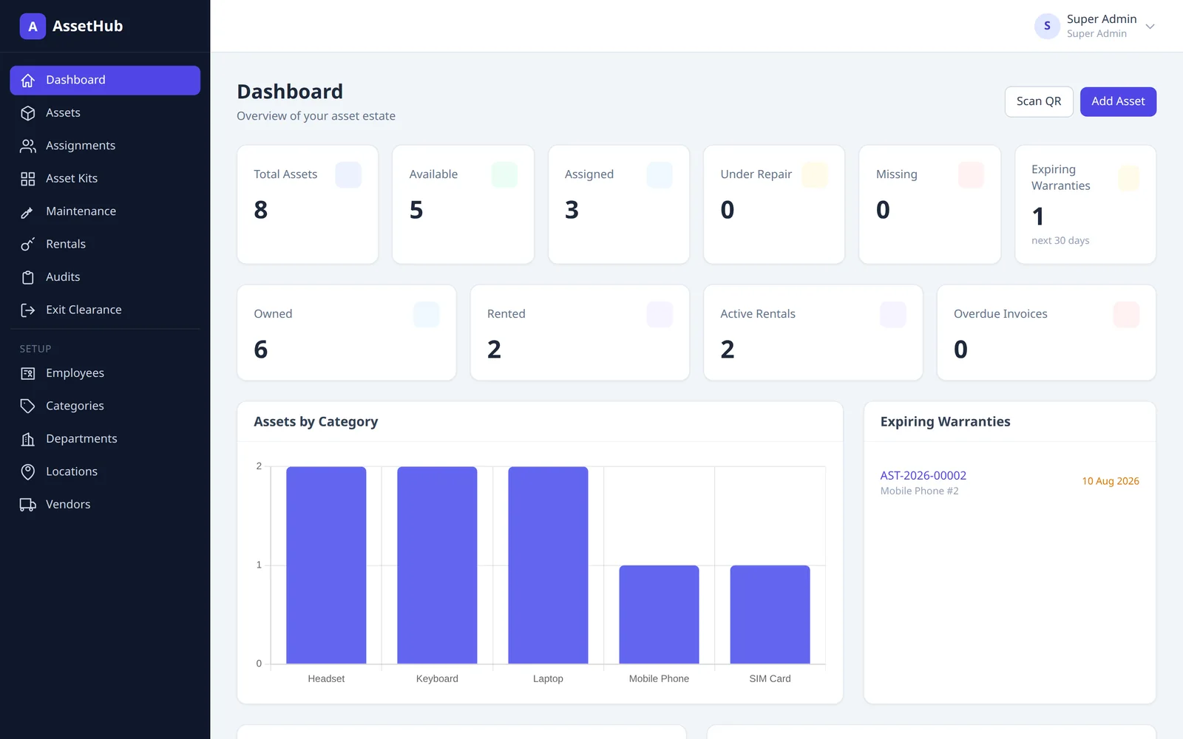The width and height of the screenshot is (1183, 739).
Task: Open Categories via the tag icon
Action: click(28, 406)
